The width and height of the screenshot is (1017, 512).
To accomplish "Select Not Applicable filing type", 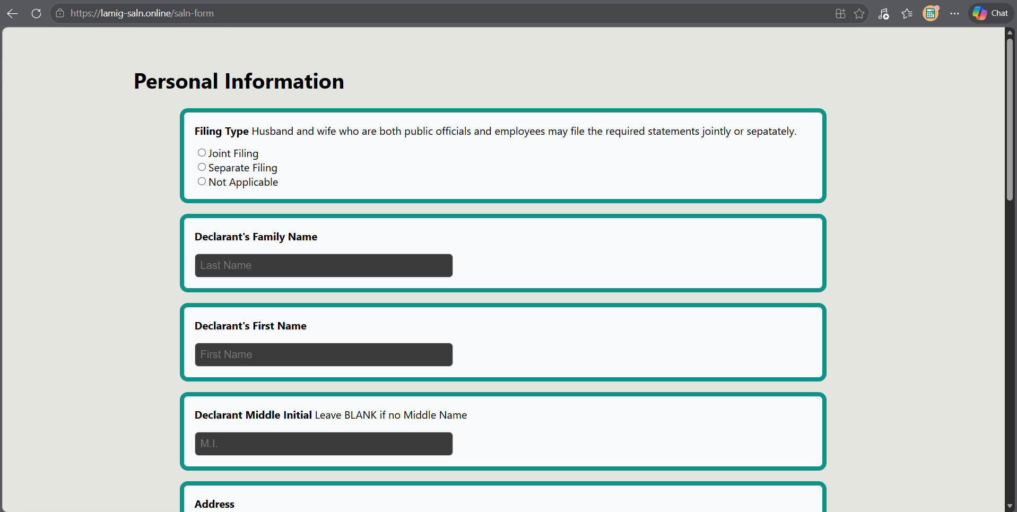I will pos(202,181).
